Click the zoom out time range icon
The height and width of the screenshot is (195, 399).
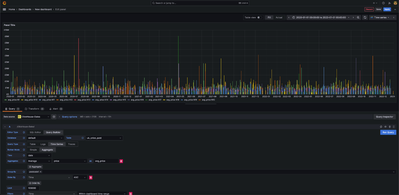click(358, 17)
